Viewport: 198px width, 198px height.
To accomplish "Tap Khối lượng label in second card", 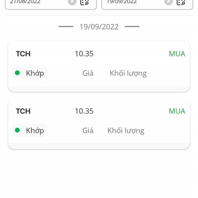I will point(126,131).
